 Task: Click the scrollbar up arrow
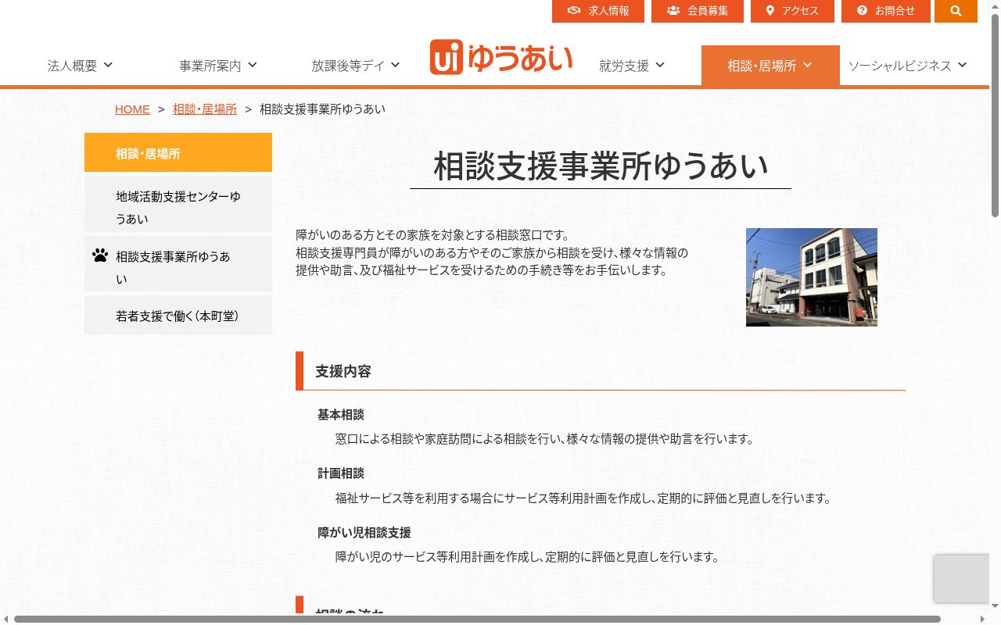coord(995,5)
